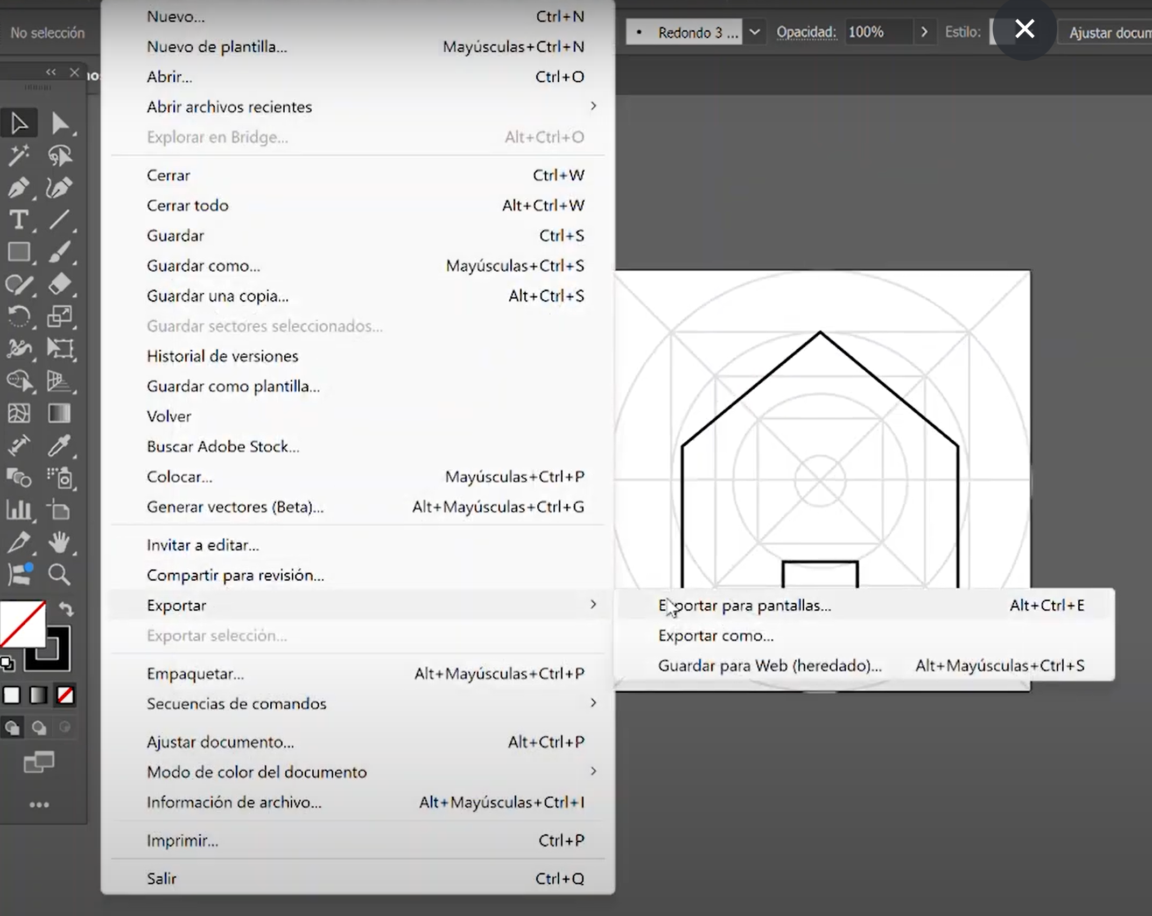This screenshot has height=916, width=1152.
Task: Select the Type tool
Action: 19,220
